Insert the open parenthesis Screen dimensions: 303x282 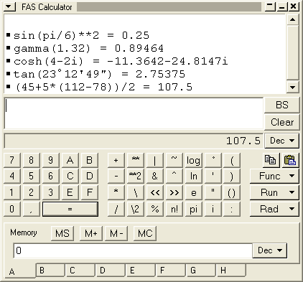click(x=232, y=160)
